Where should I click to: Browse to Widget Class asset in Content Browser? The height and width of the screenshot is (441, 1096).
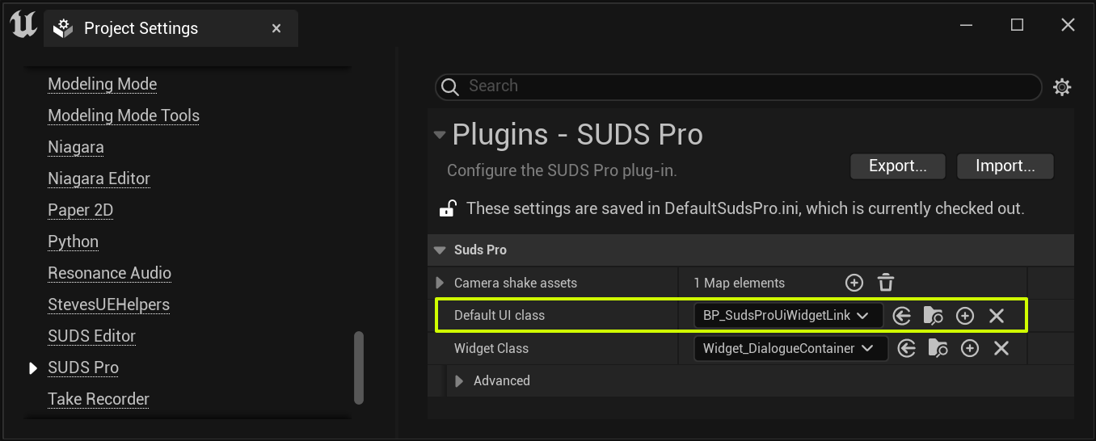[938, 348]
